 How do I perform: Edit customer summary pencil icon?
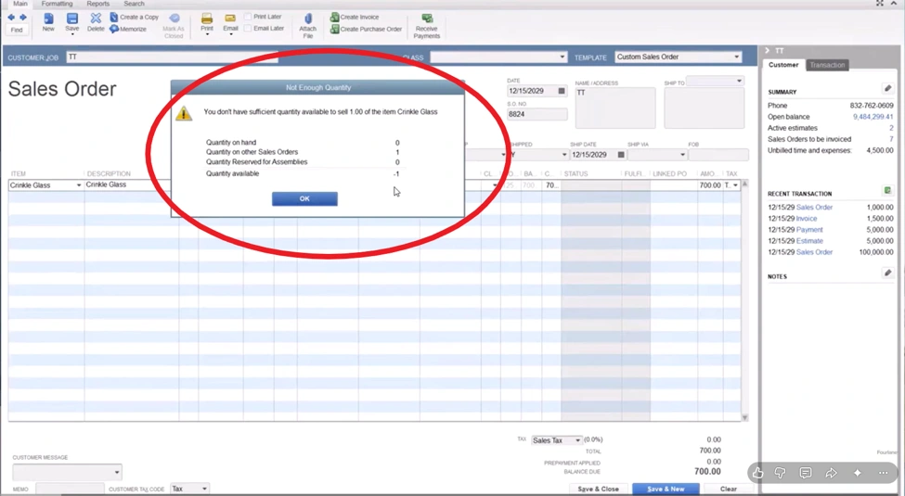(887, 88)
